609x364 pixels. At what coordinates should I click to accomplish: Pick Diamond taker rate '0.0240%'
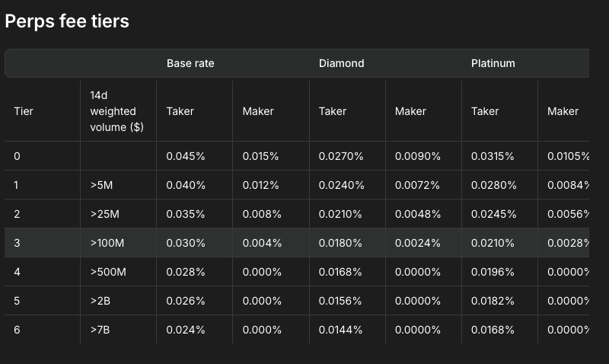(x=341, y=185)
